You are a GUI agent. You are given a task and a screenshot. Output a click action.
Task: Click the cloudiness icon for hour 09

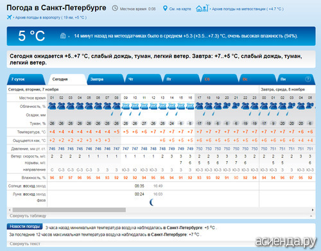click(x=126, y=106)
